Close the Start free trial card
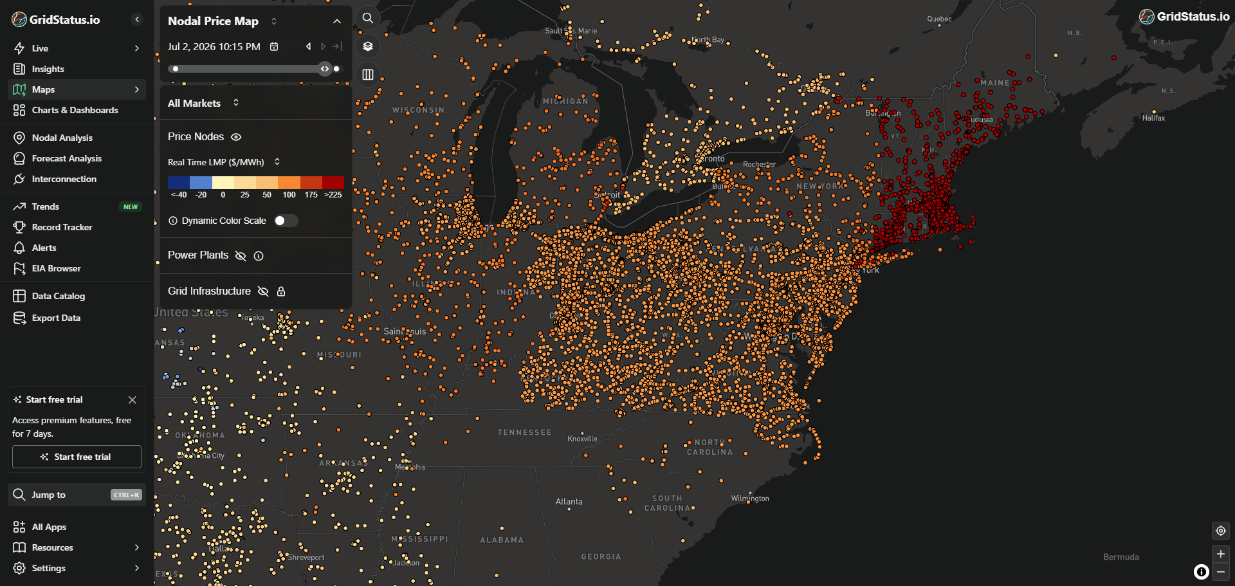 (133, 399)
